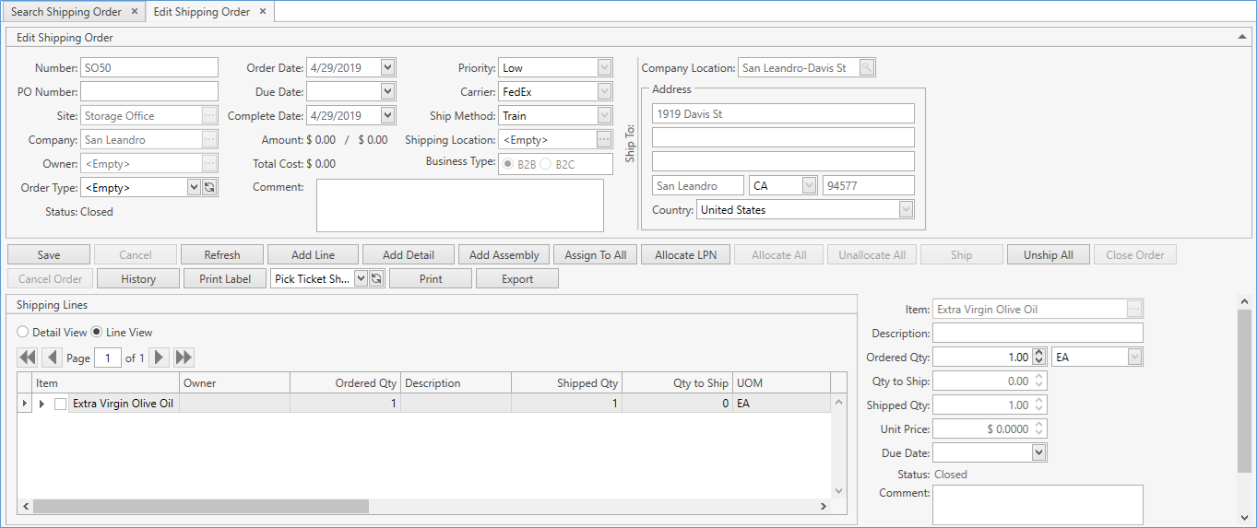The width and height of the screenshot is (1257, 528).
Task: Select the Detail View radio button
Action: (23, 333)
